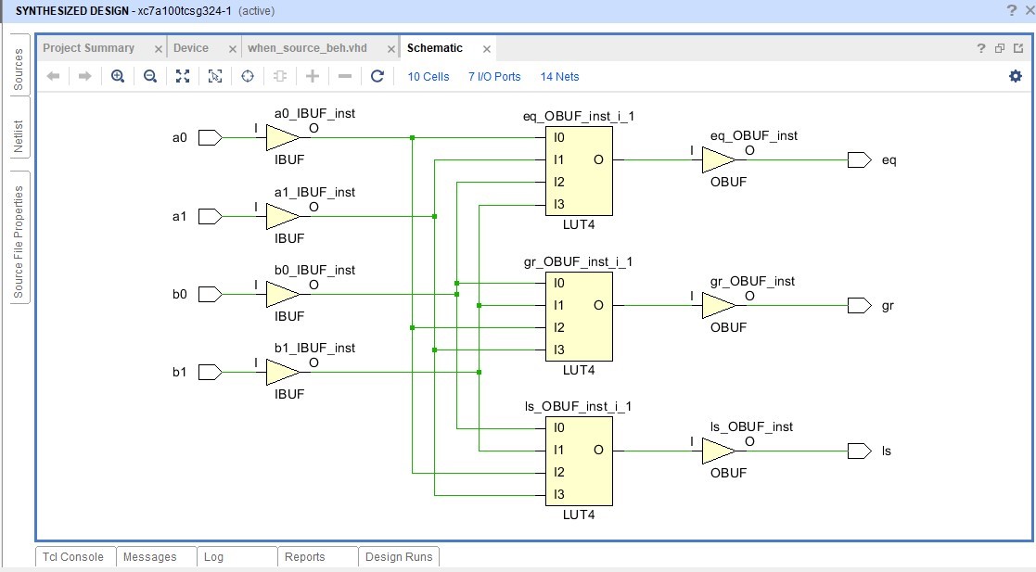Select the Zoom Out tool
This screenshot has width=1036, height=572.
click(149, 76)
